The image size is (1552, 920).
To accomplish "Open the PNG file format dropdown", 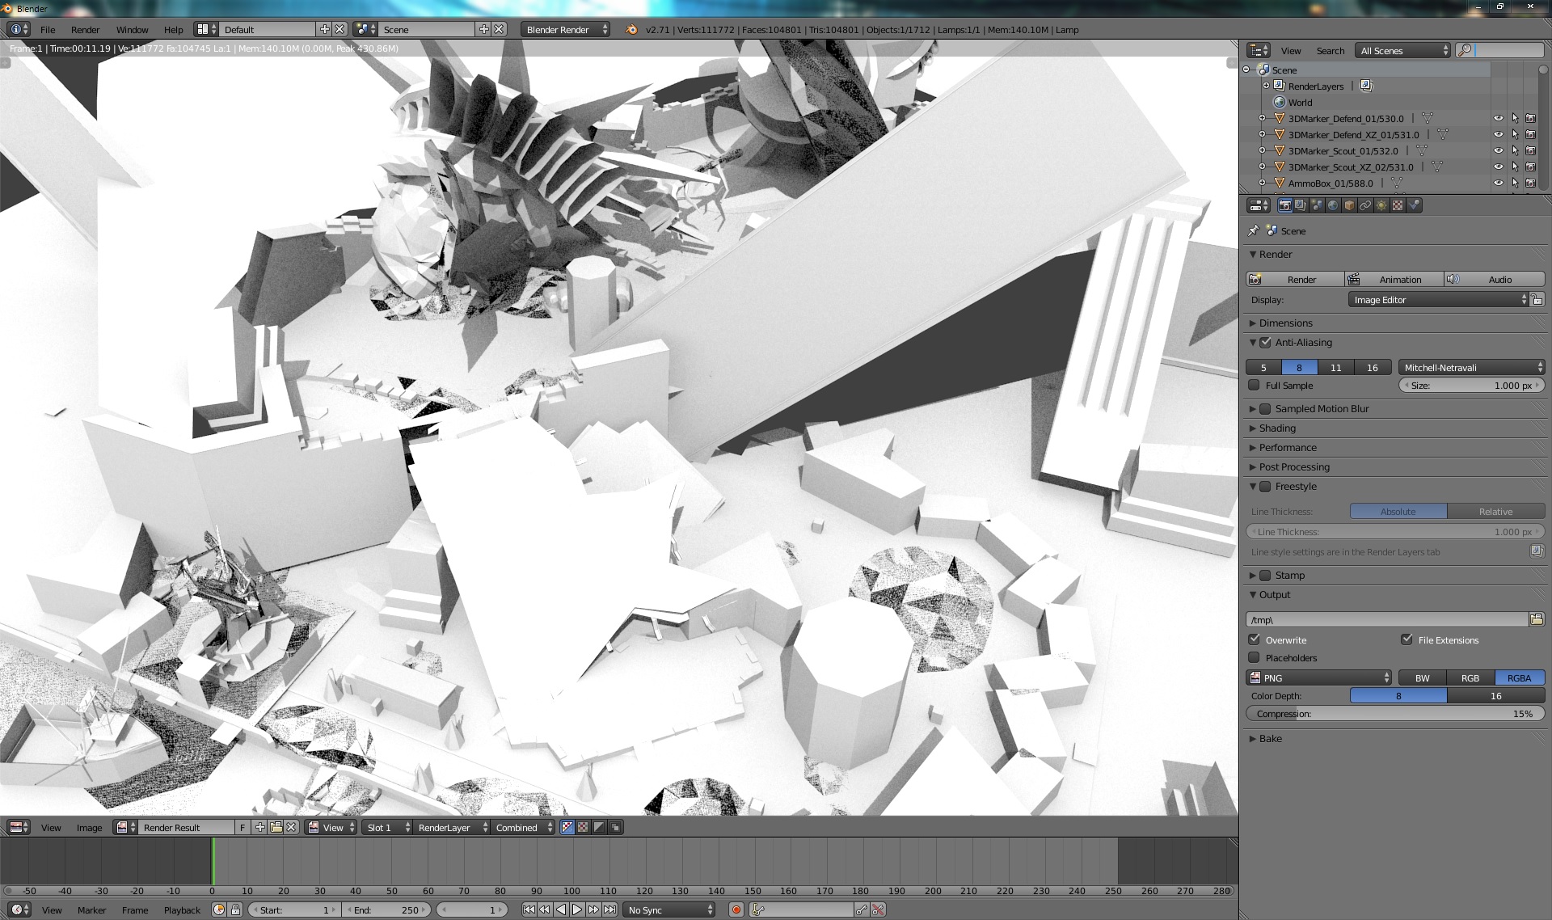I will click(1319, 677).
